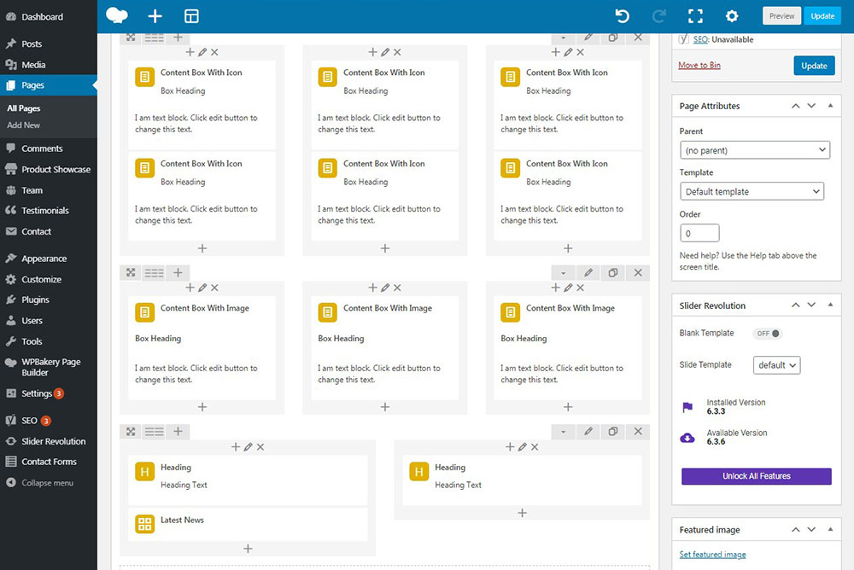
Task: Move this page to Bin
Action: coord(699,66)
